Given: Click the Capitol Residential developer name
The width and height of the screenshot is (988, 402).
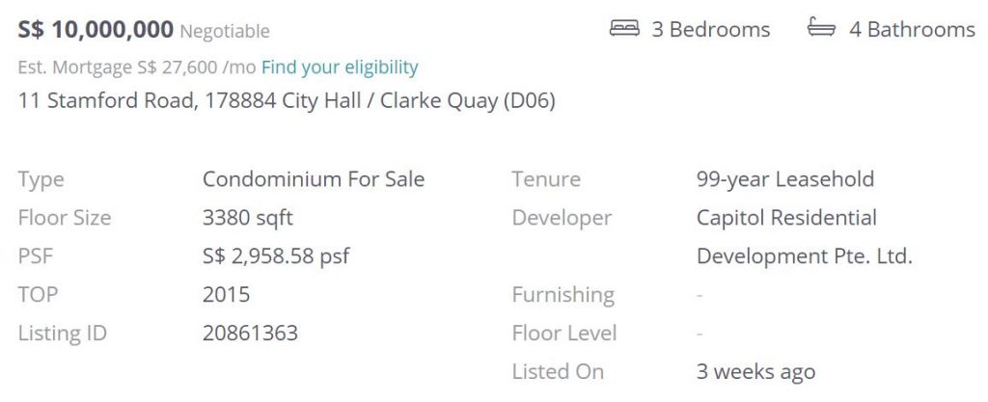Looking at the screenshot, I should 786,217.
